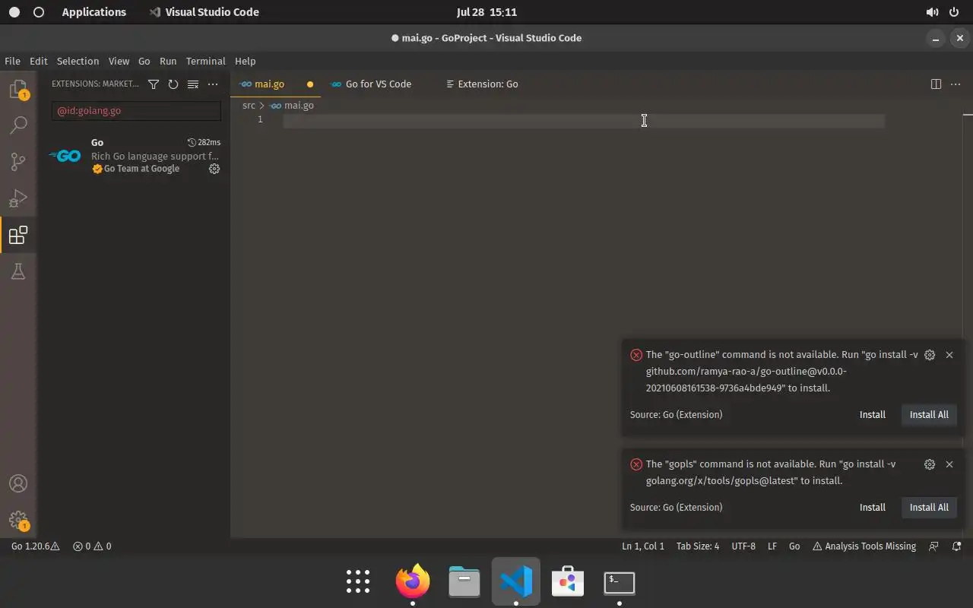Image resolution: width=973 pixels, height=608 pixels.
Task: Open the Terminal menu
Action: point(205,61)
